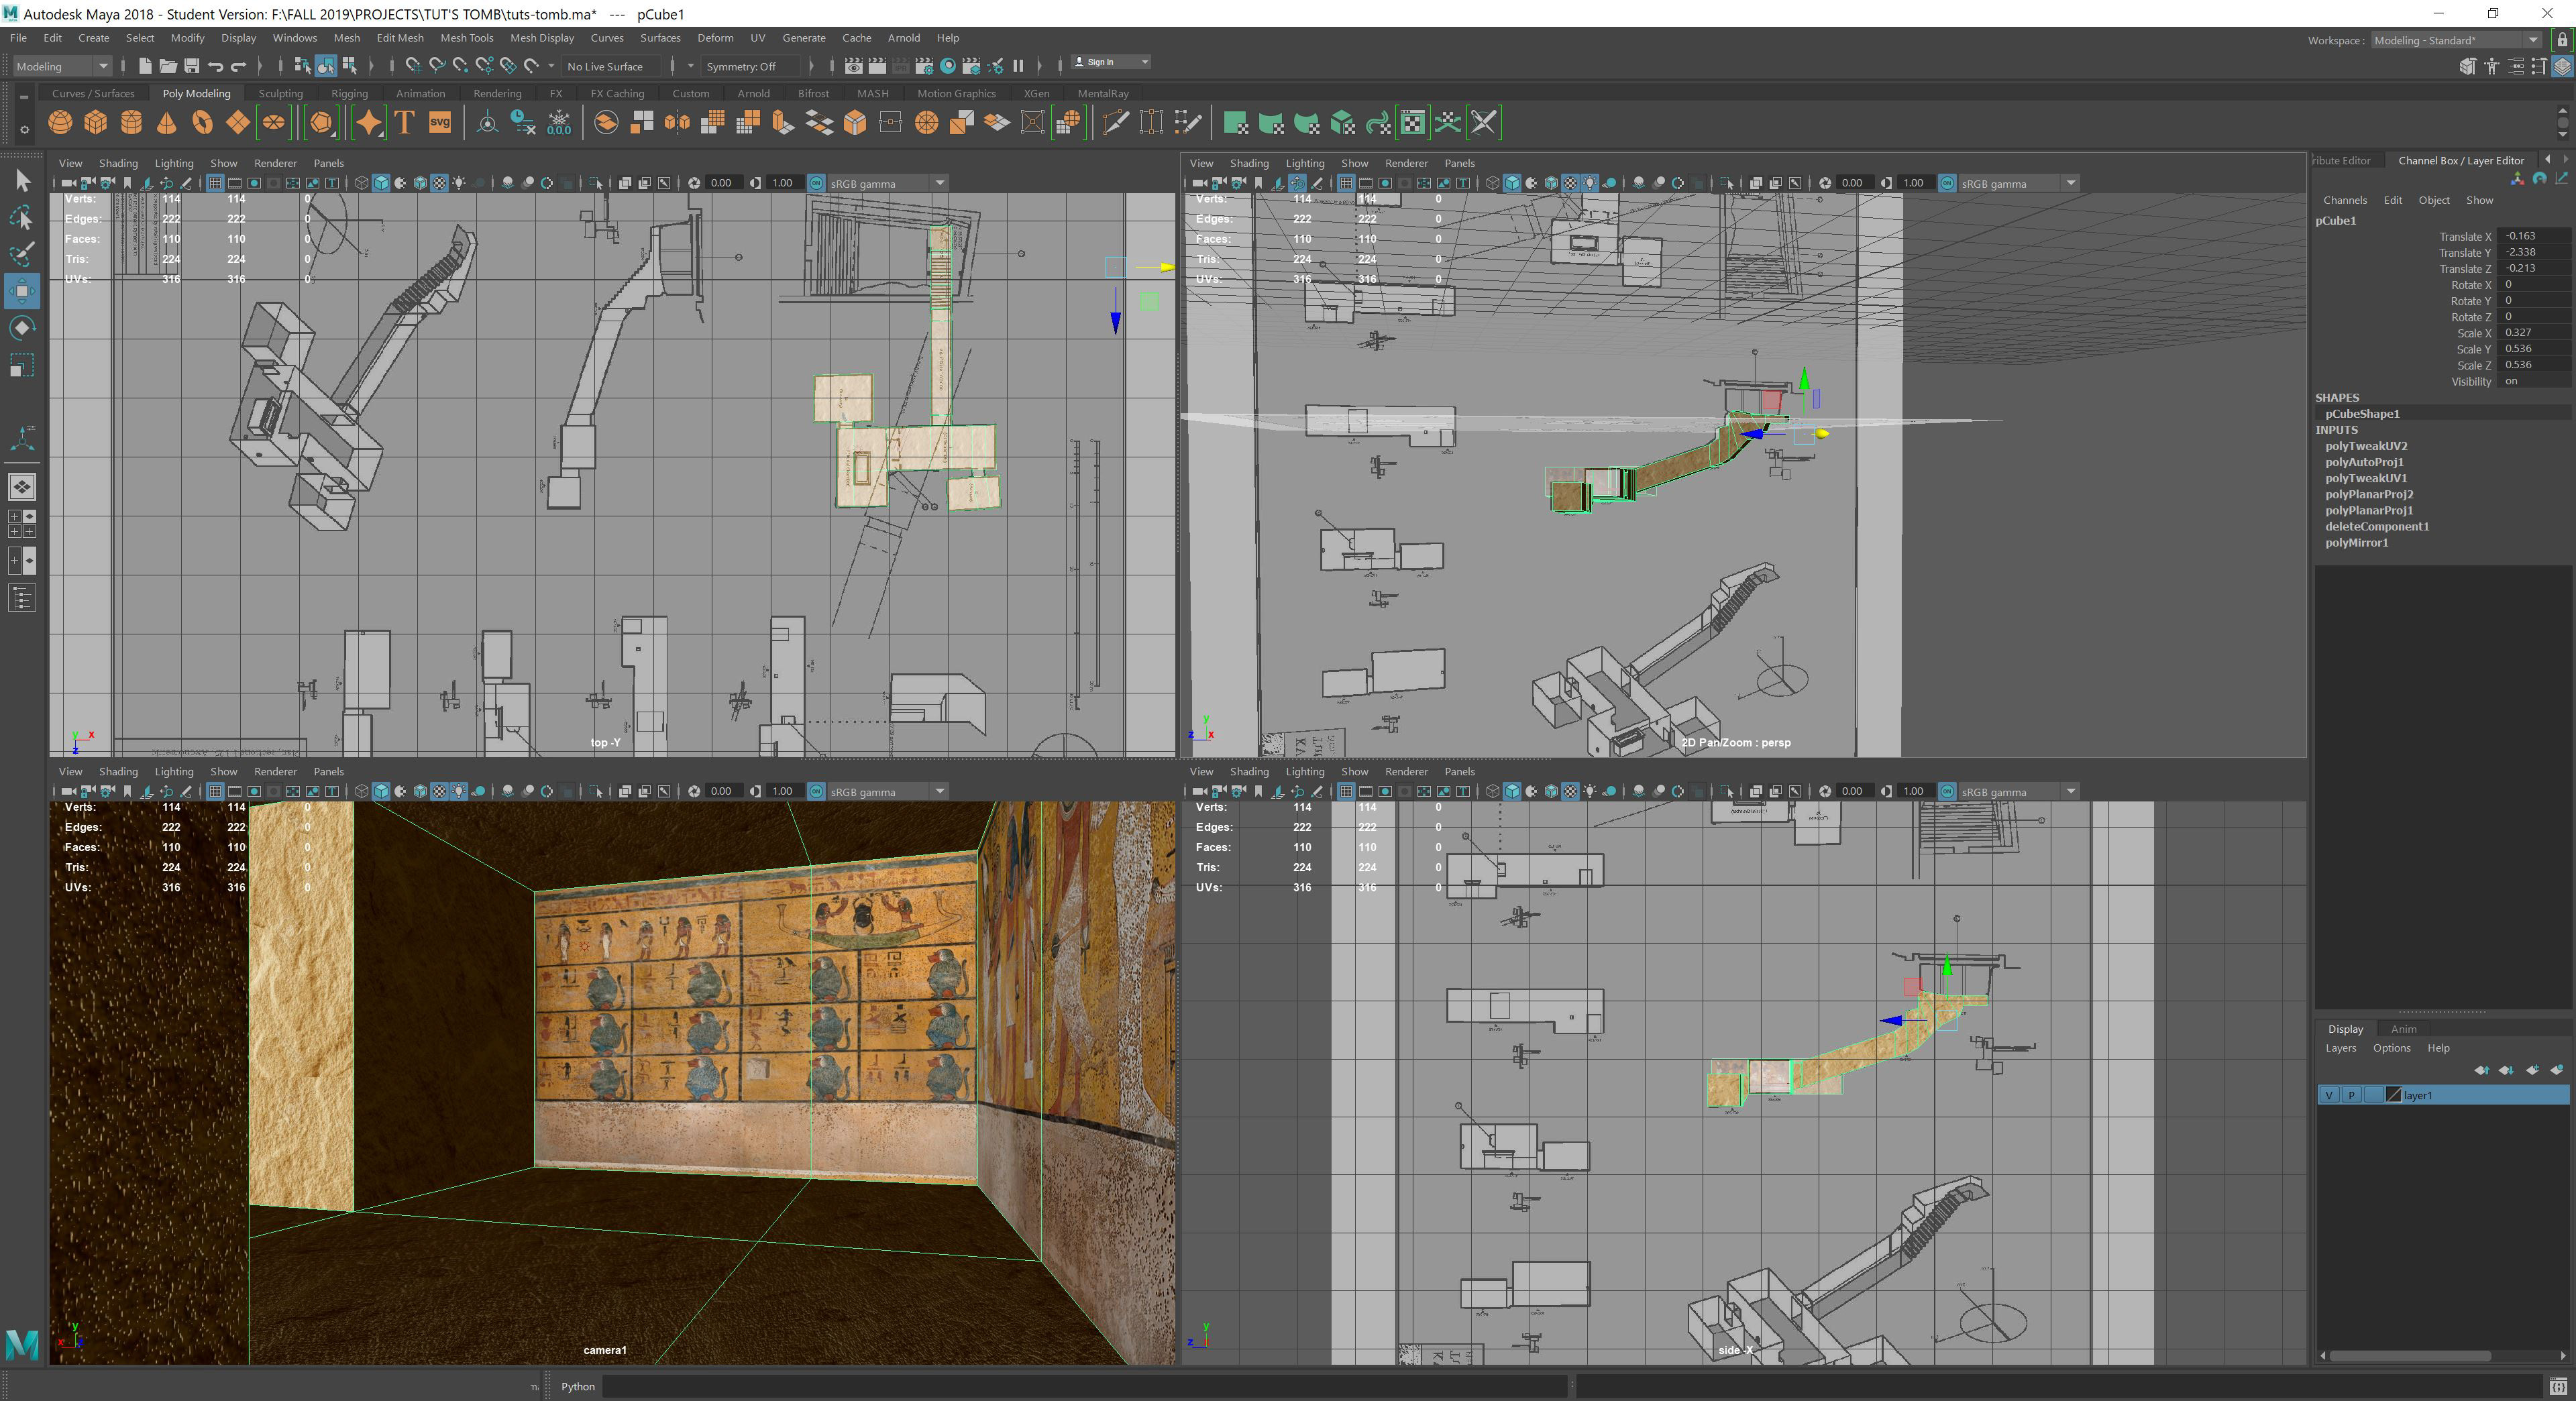Open the Modeling menu set dropdown
2576x1401 pixels.
(x=62, y=66)
